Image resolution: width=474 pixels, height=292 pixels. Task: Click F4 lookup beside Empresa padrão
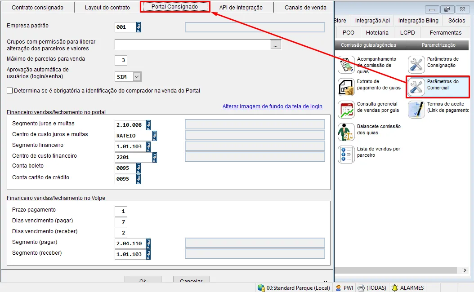139,27
